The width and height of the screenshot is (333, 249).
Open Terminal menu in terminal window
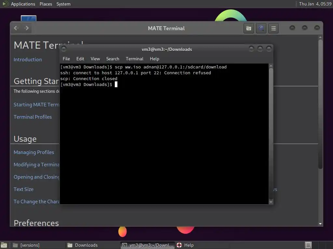click(134, 59)
